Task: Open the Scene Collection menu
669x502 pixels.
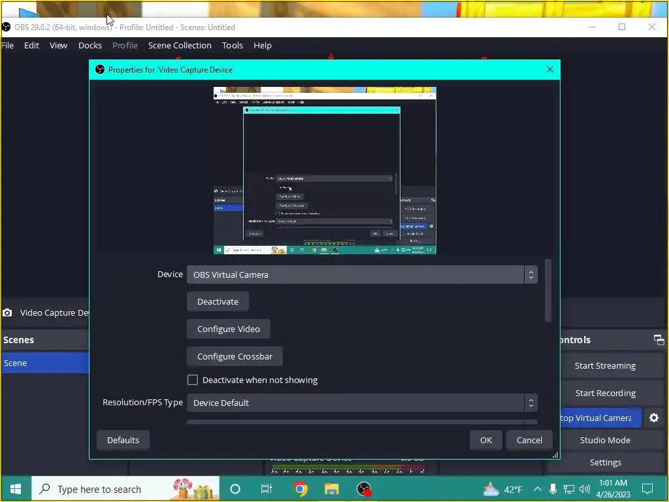Action: pyautogui.click(x=180, y=45)
